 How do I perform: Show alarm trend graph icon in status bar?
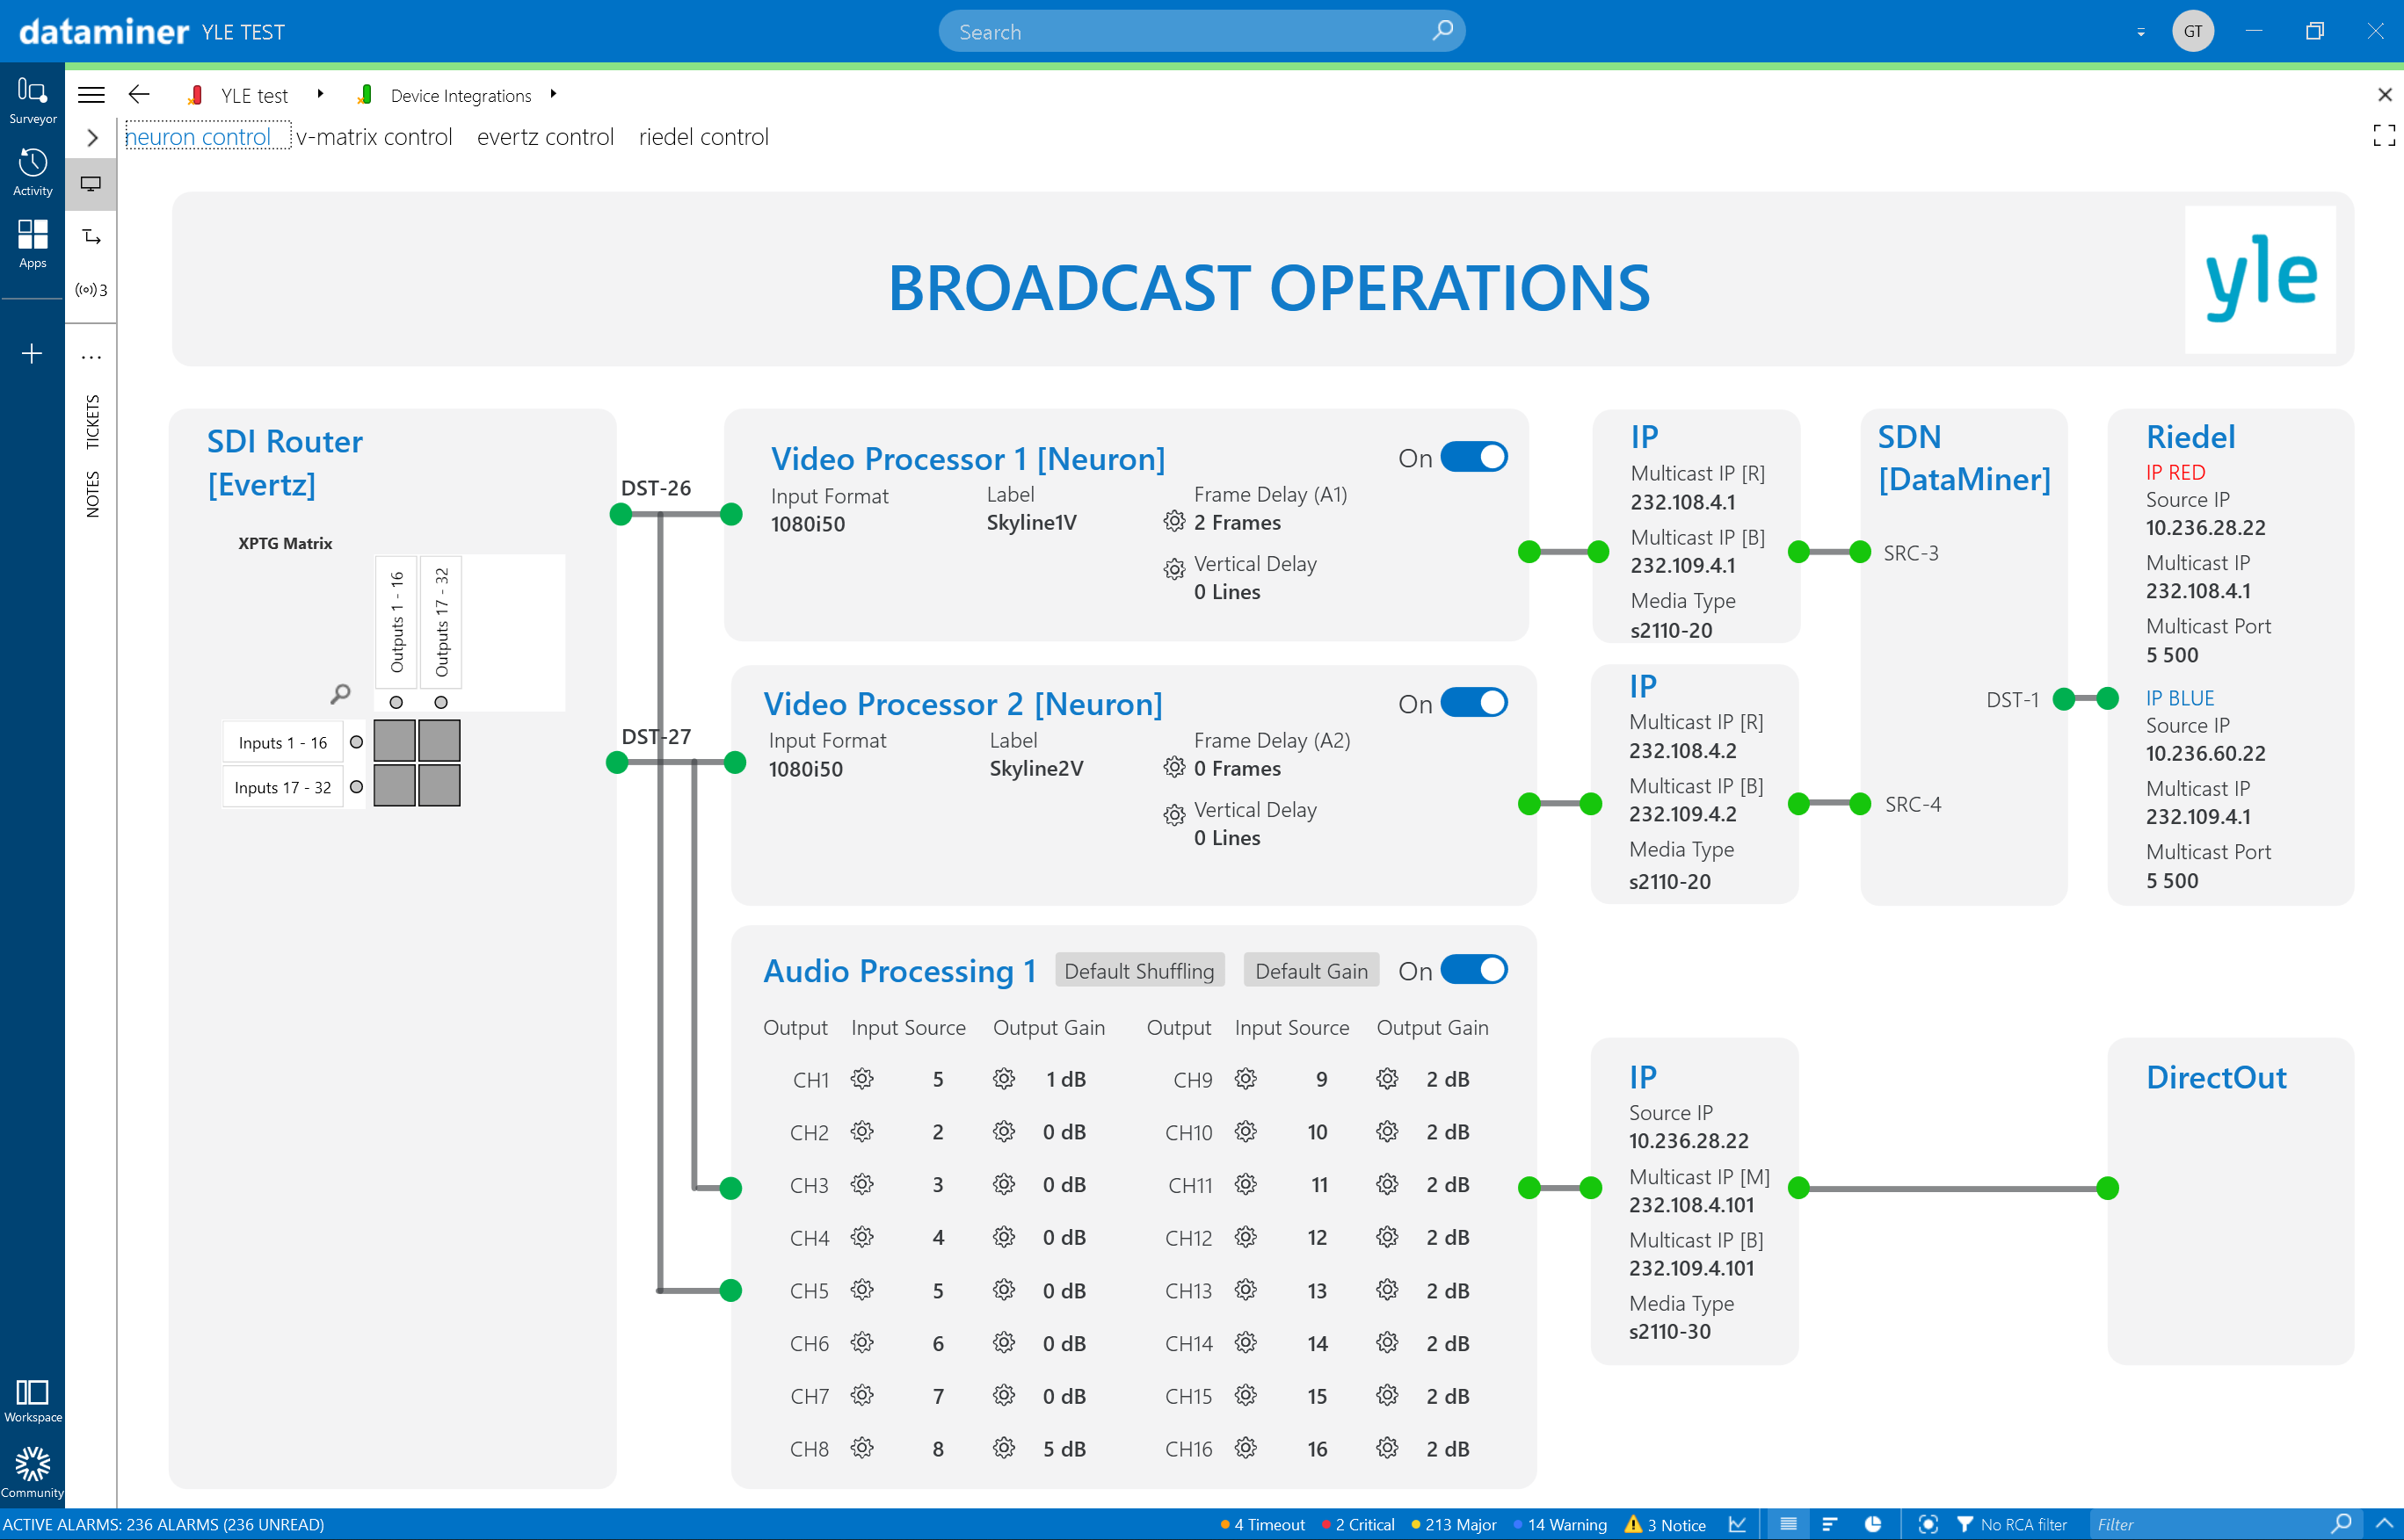pyautogui.click(x=1738, y=1524)
